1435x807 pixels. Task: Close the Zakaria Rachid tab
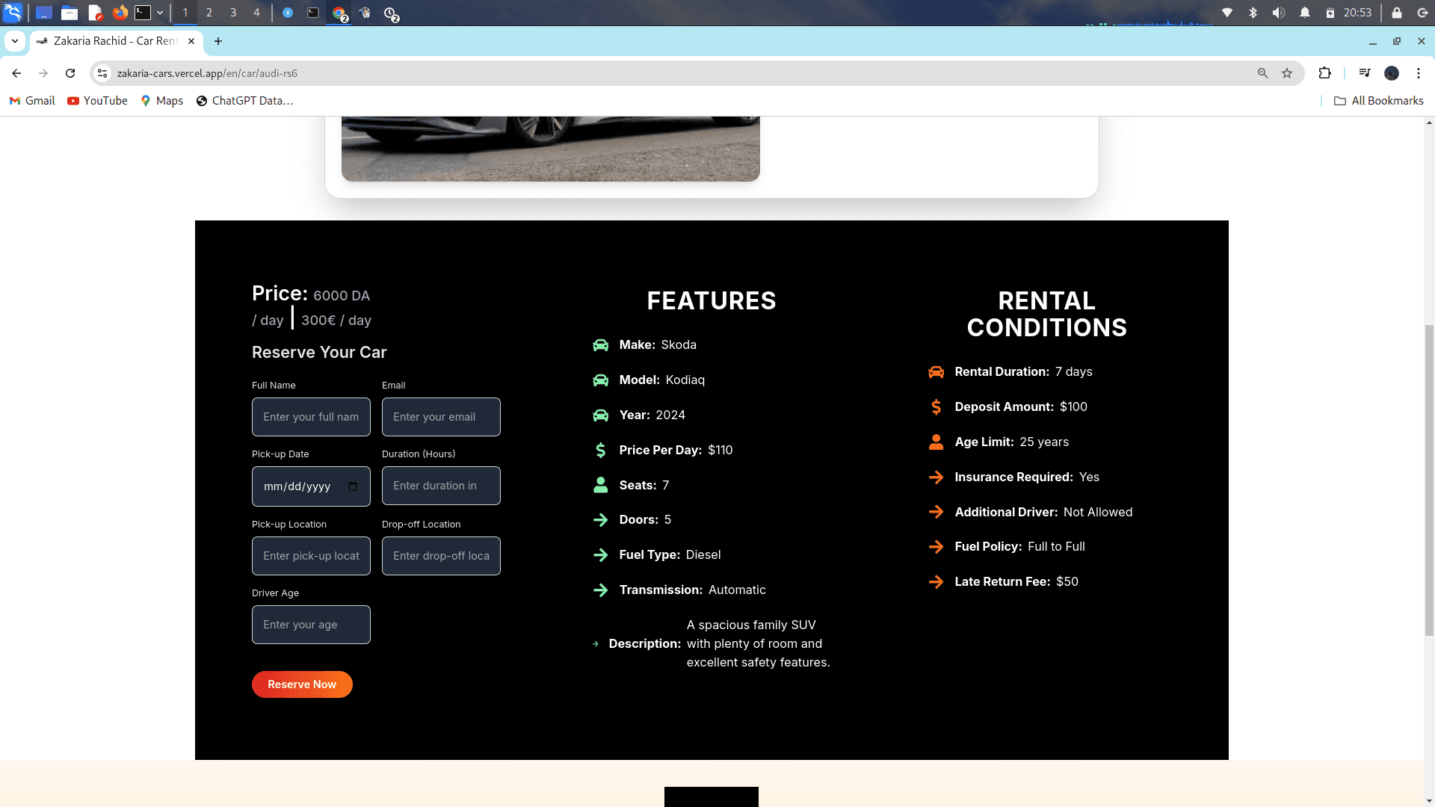tap(191, 41)
